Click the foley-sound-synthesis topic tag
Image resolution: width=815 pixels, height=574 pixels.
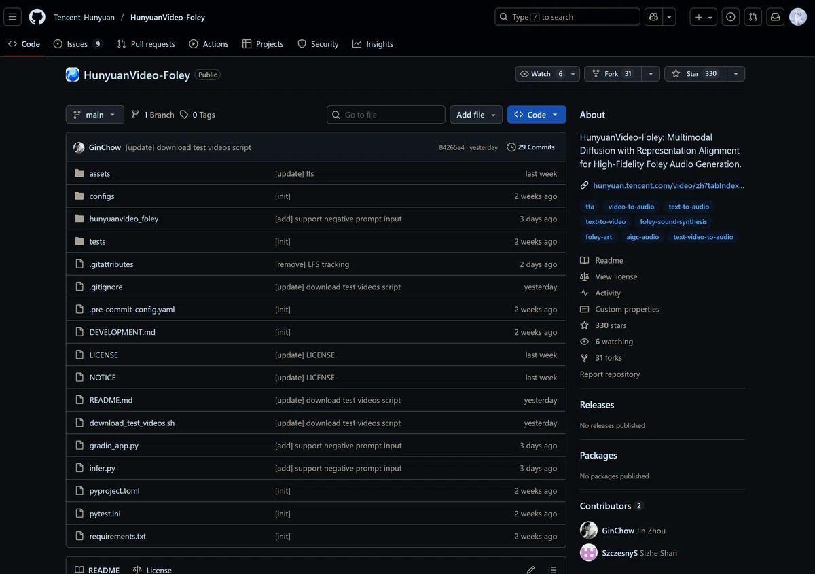[x=673, y=221]
